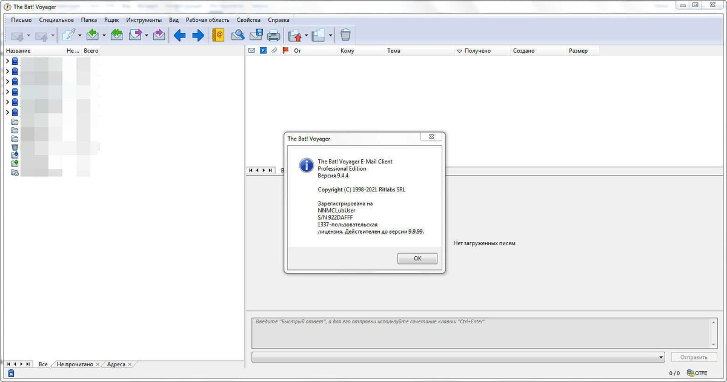Click the overlapping windows layout toolbar icon

click(x=319, y=35)
